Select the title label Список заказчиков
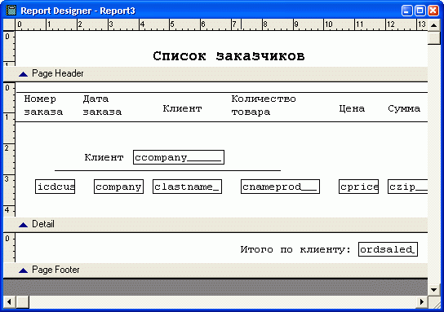Image resolution: width=444 pixels, height=312 pixels. 229,56
